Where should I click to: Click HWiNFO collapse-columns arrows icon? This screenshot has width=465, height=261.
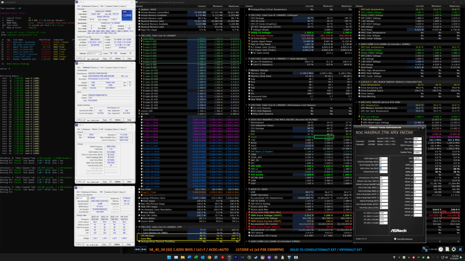click(144, 250)
